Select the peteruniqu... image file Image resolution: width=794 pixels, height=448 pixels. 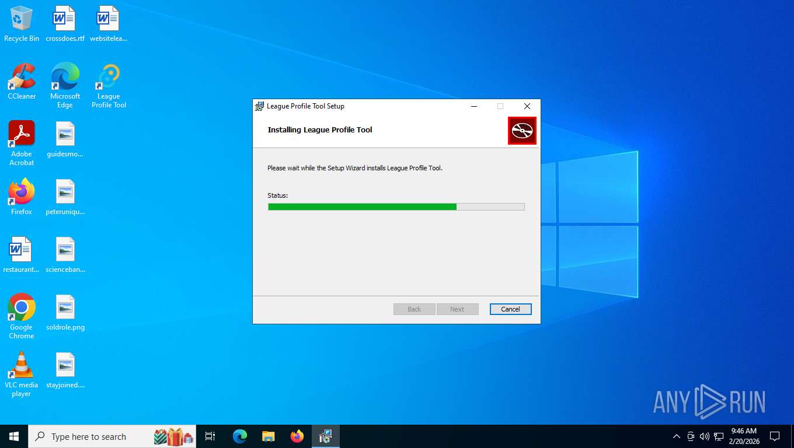click(x=65, y=197)
